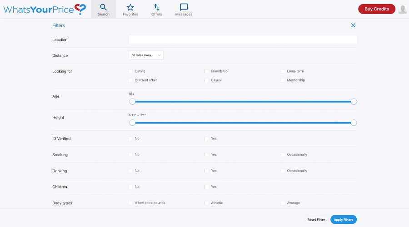Click the height range label 4'11" – 7'1"
The width and height of the screenshot is (409, 227).
pyautogui.click(x=137, y=115)
